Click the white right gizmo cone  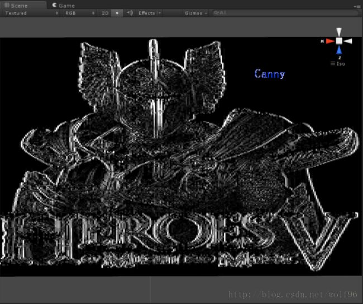click(348, 41)
